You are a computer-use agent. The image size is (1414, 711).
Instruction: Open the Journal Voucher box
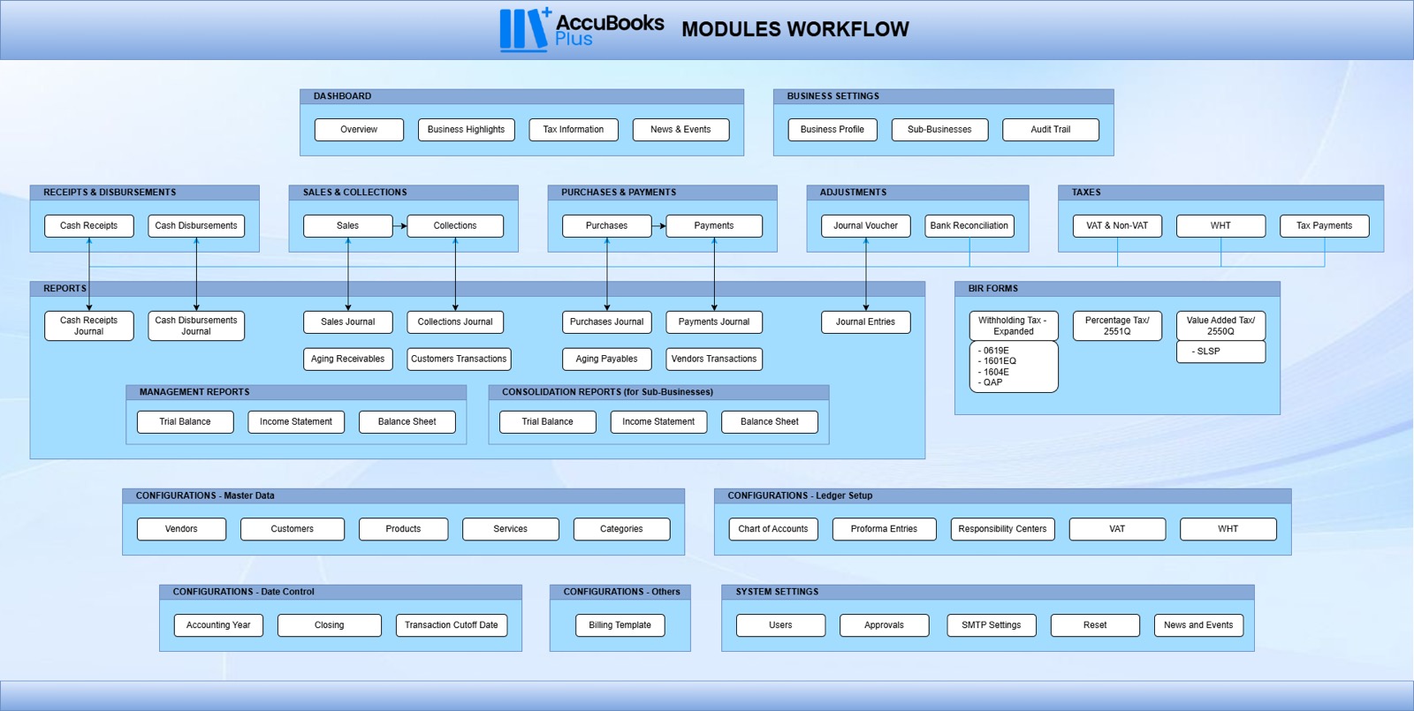click(866, 226)
